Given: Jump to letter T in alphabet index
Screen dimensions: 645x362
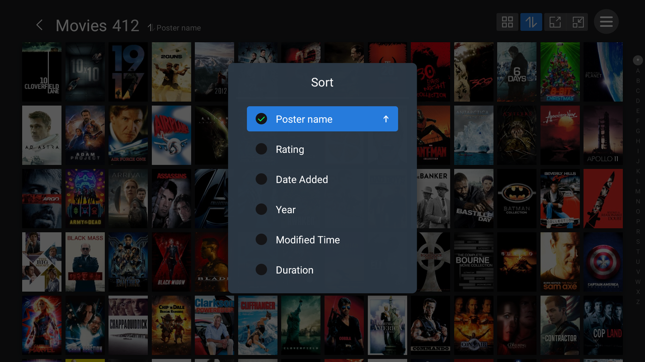Looking at the screenshot, I should (638, 251).
